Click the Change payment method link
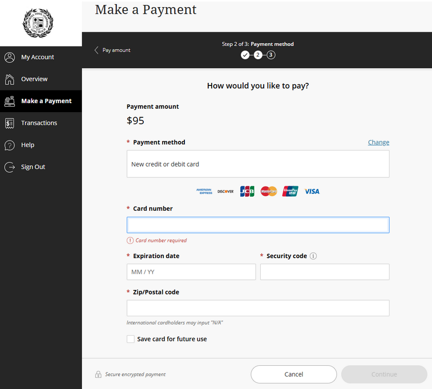The image size is (432, 389). (x=378, y=142)
